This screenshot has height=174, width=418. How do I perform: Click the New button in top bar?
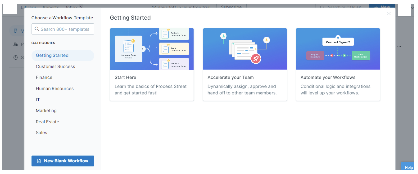[382, 7]
